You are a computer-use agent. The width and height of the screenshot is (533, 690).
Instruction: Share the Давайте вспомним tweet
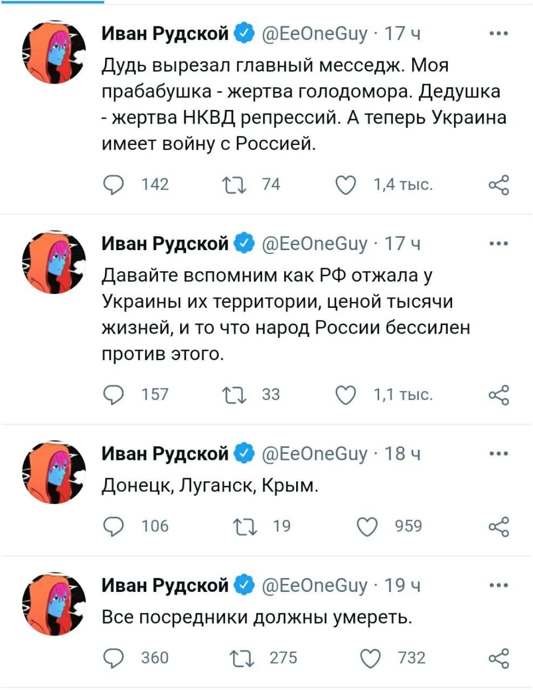click(x=498, y=395)
